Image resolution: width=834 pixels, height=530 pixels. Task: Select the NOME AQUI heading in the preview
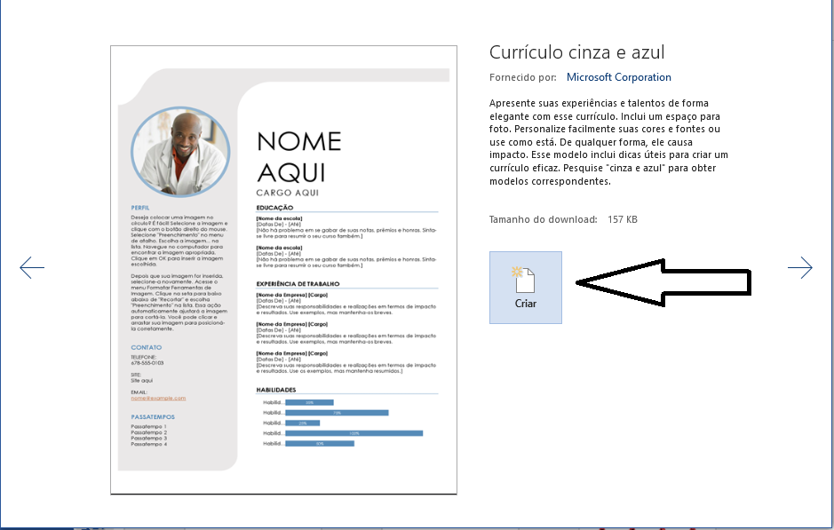click(298, 156)
